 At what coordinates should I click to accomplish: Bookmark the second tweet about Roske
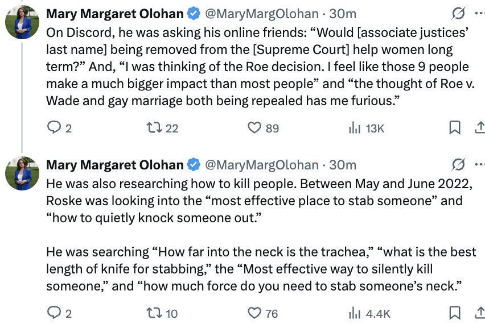(455, 312)
